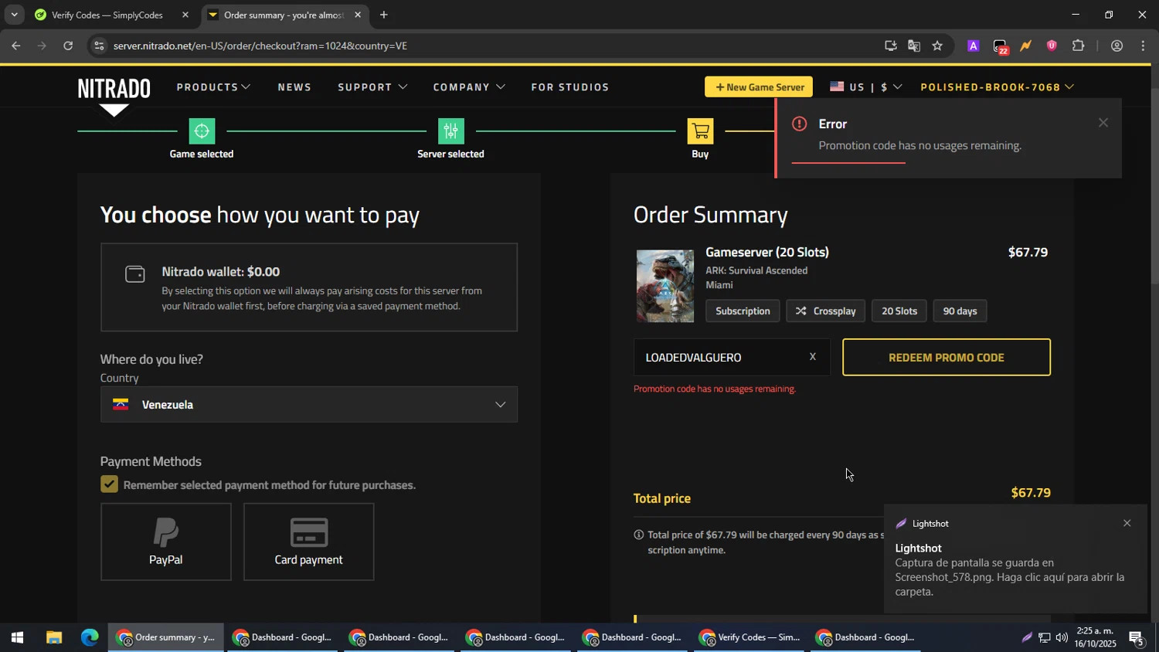Click the red shield extension icon
The height and width of the screenshot is (652, 1159).
coord(1052,46)
